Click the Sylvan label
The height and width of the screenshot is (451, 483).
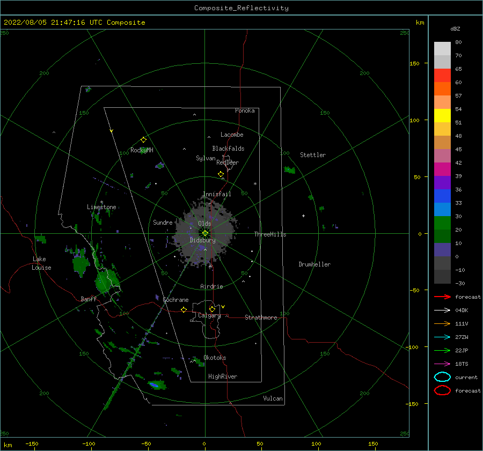pos(206,158)
